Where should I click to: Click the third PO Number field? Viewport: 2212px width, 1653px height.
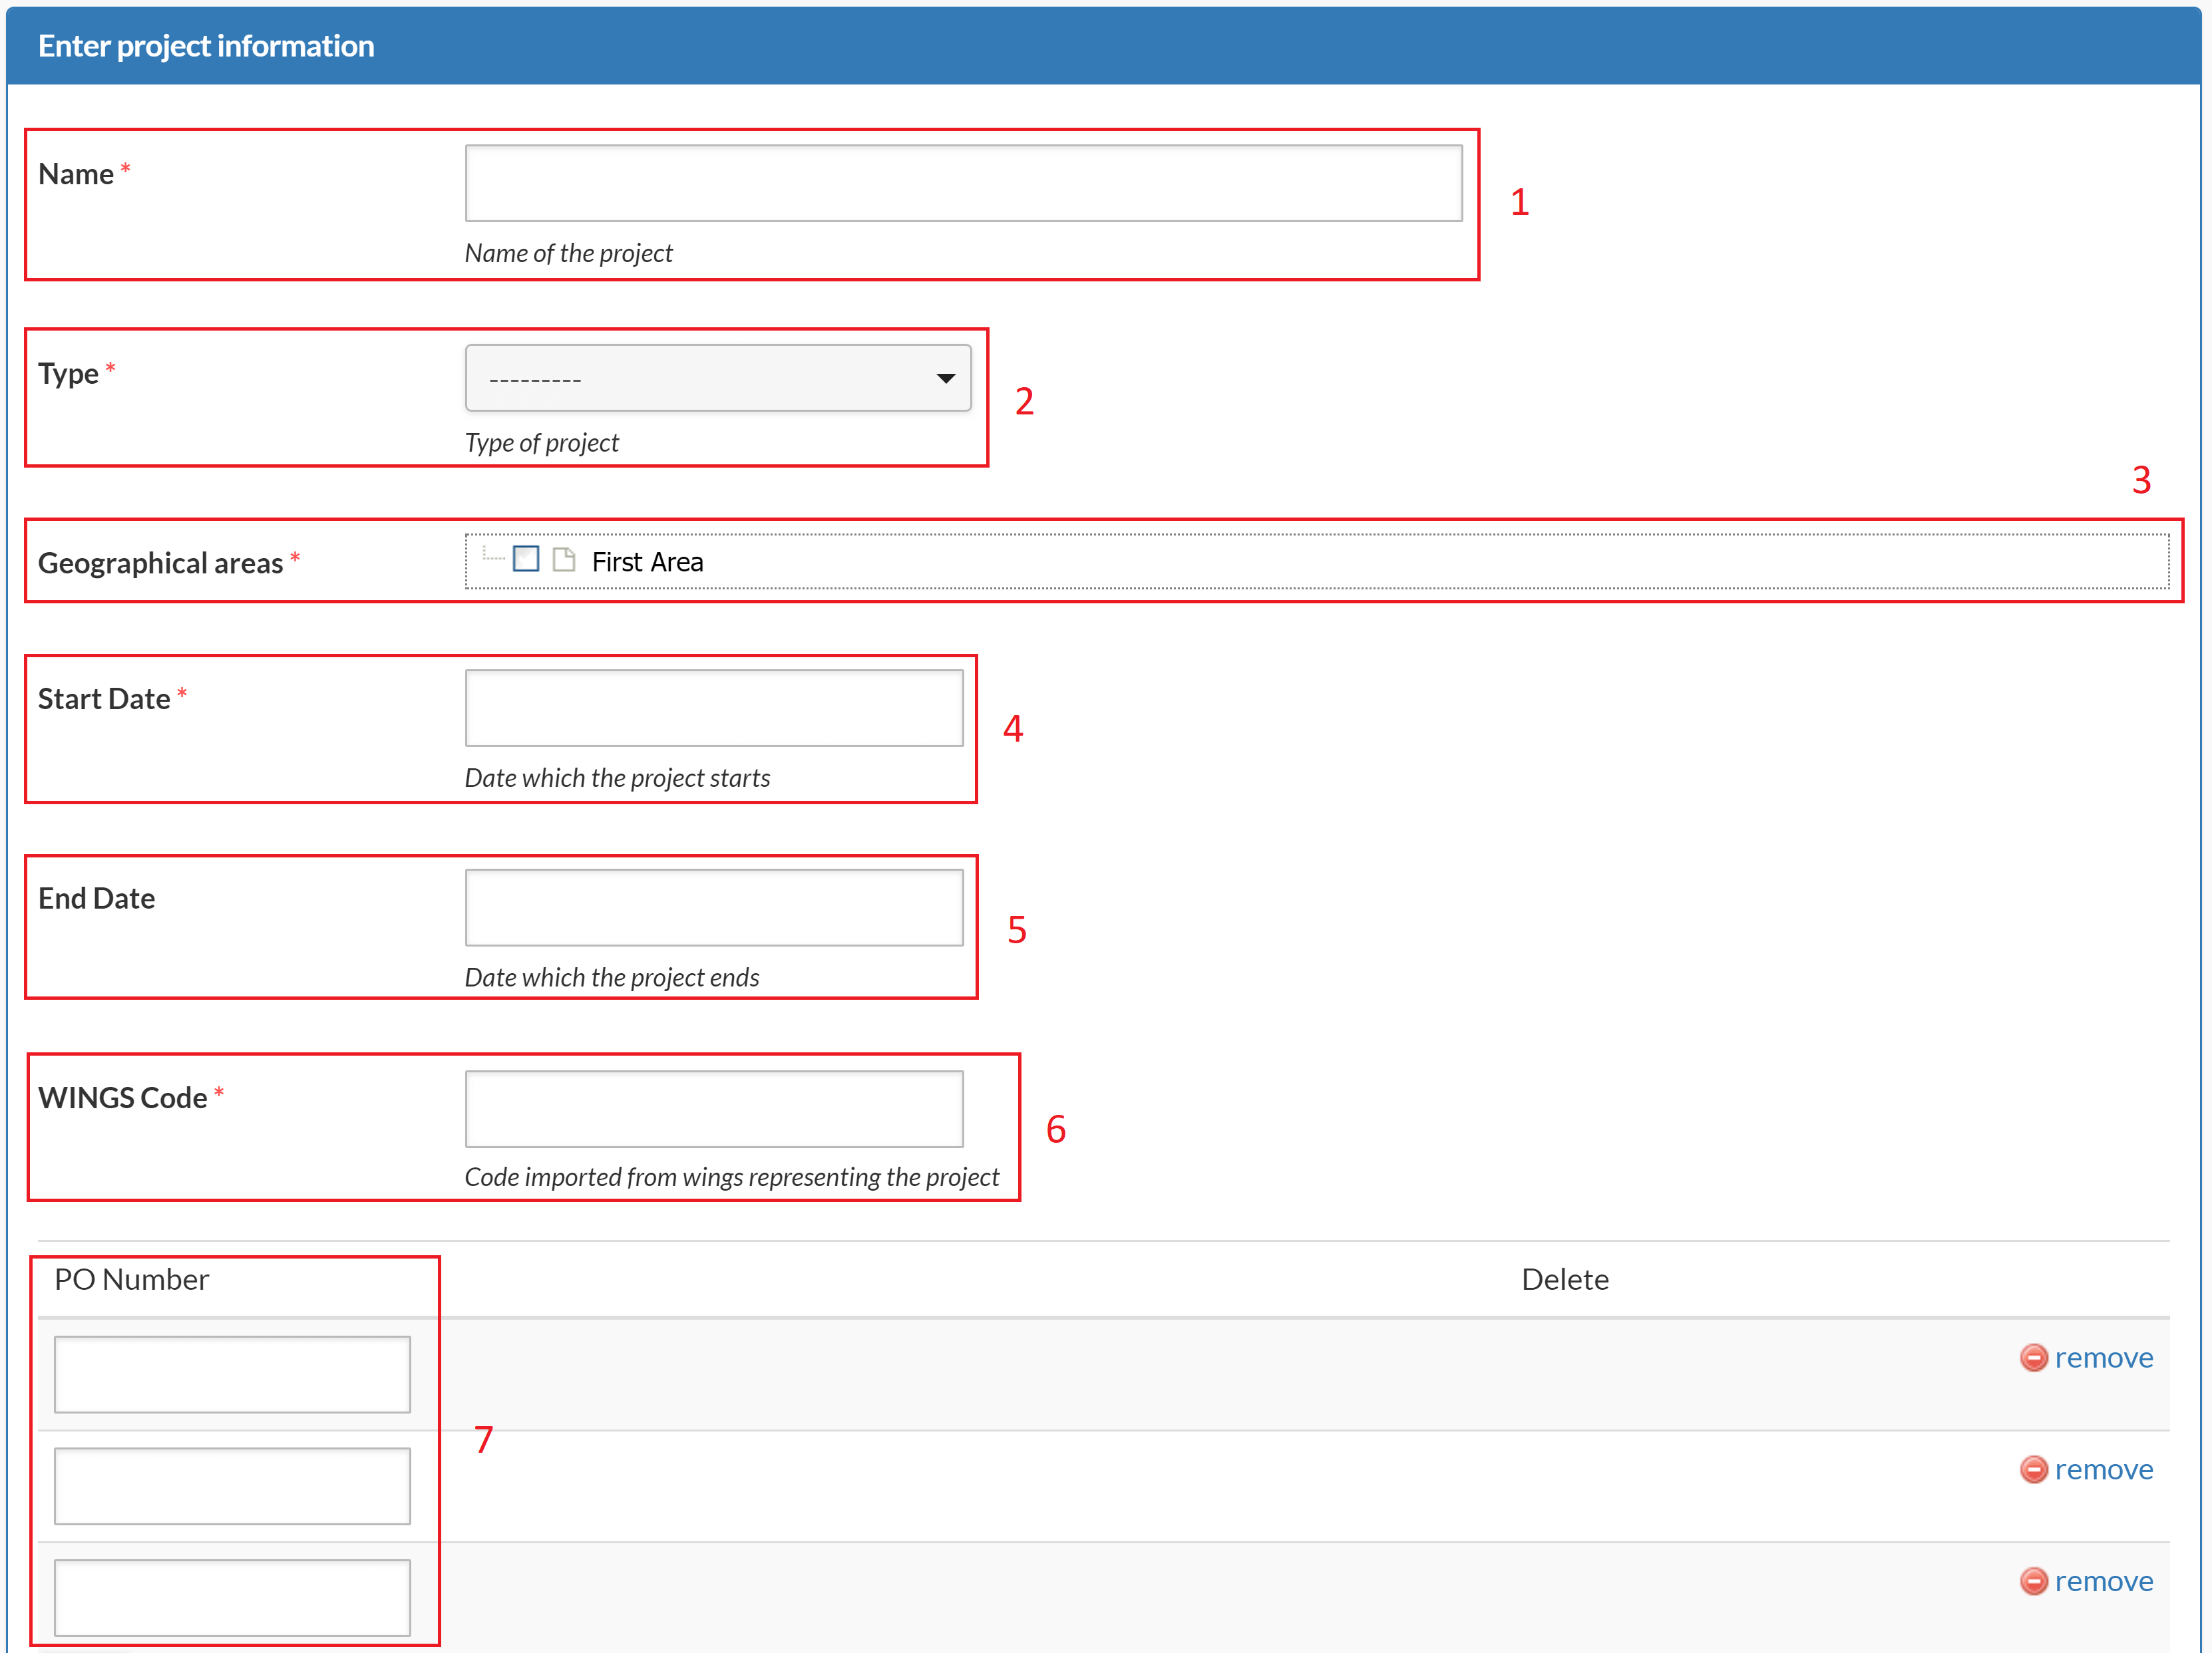(x=232, y=1597)
